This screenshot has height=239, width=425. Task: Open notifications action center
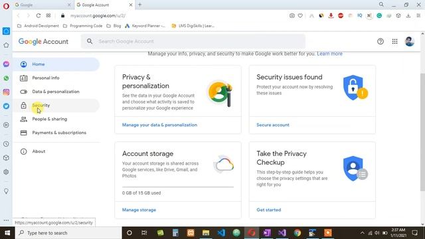(x=414, y=233)
